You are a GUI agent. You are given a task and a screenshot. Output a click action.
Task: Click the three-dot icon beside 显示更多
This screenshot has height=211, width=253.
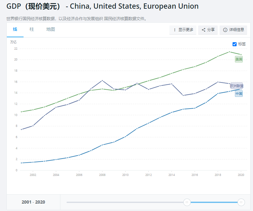175,30
